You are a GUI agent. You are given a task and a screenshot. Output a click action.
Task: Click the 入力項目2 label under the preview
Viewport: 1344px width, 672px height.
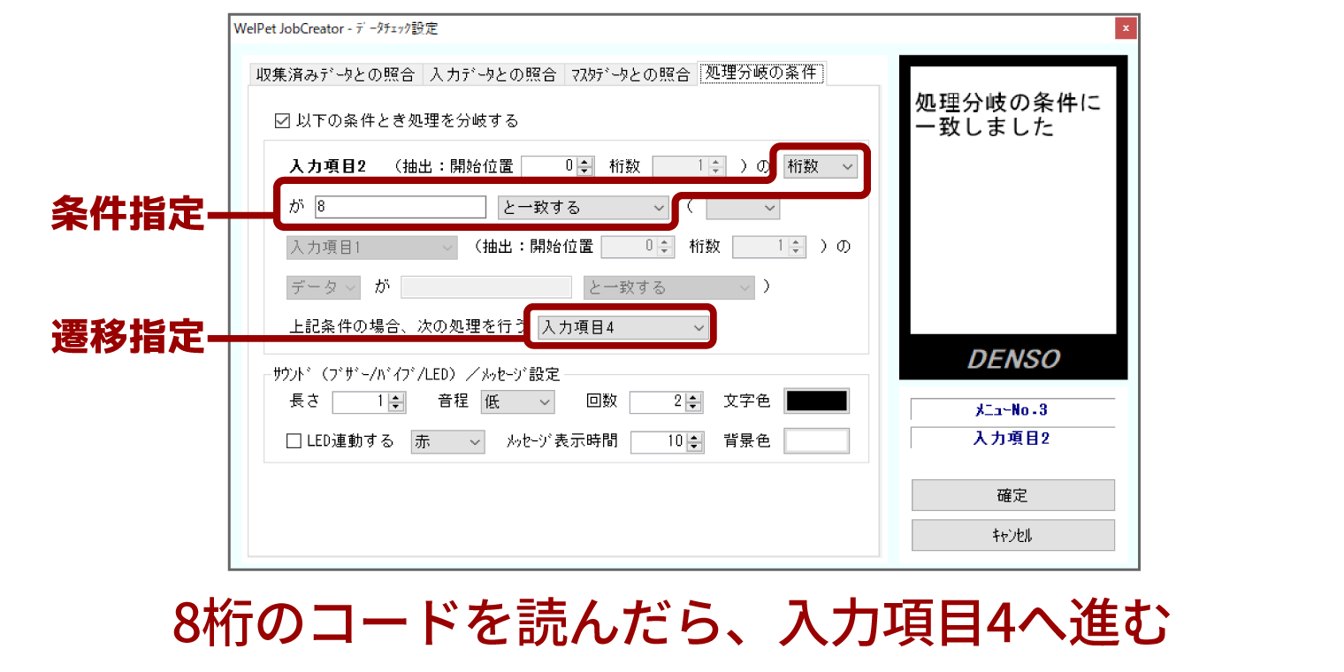(1012, 439)
